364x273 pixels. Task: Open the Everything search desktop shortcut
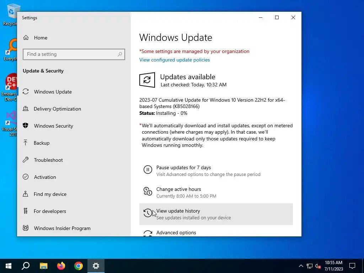coord(10,50)
